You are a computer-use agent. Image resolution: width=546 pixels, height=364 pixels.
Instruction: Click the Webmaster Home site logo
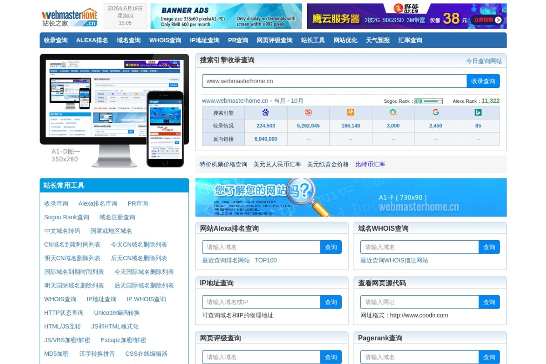click(70, 17)
